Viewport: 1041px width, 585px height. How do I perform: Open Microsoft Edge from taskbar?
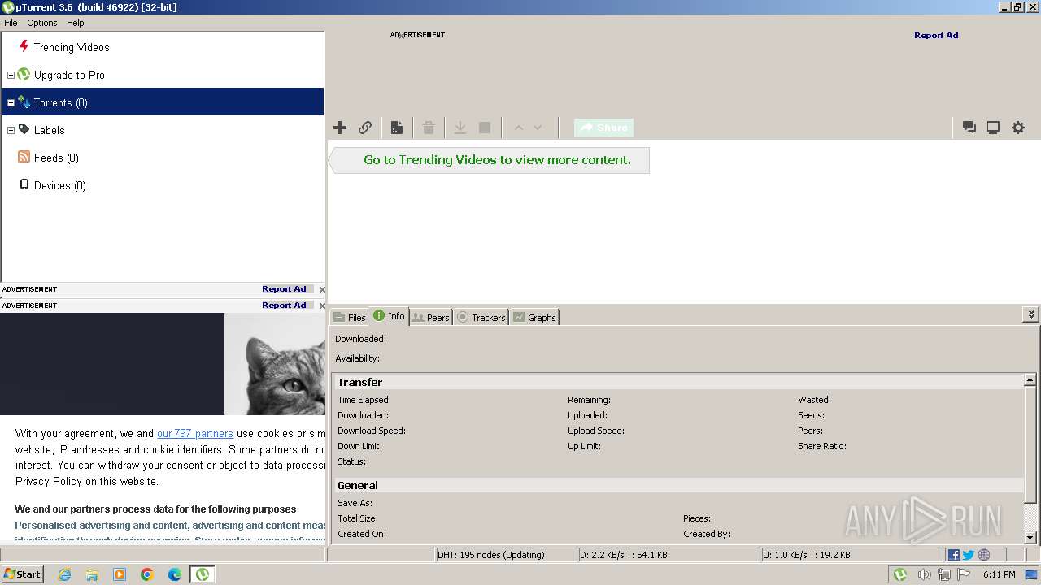point(175,574)
